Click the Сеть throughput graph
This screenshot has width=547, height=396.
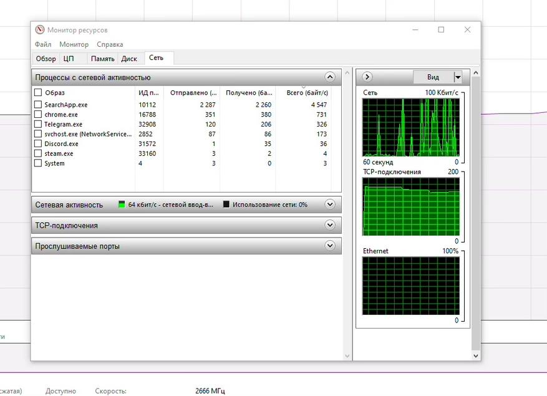[411, 127]
